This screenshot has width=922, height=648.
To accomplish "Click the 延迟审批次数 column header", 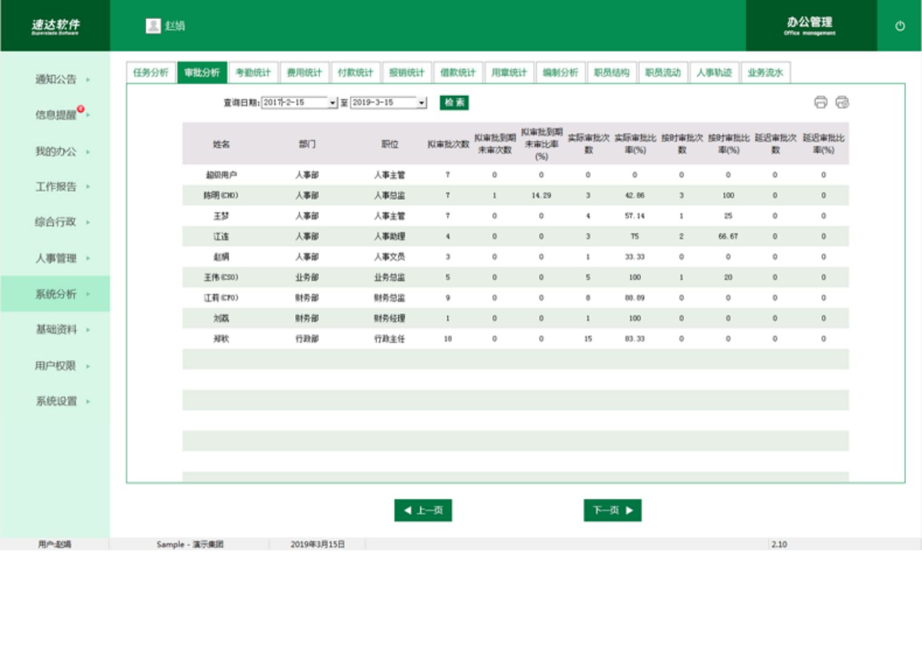I will (x=775, y=144).
